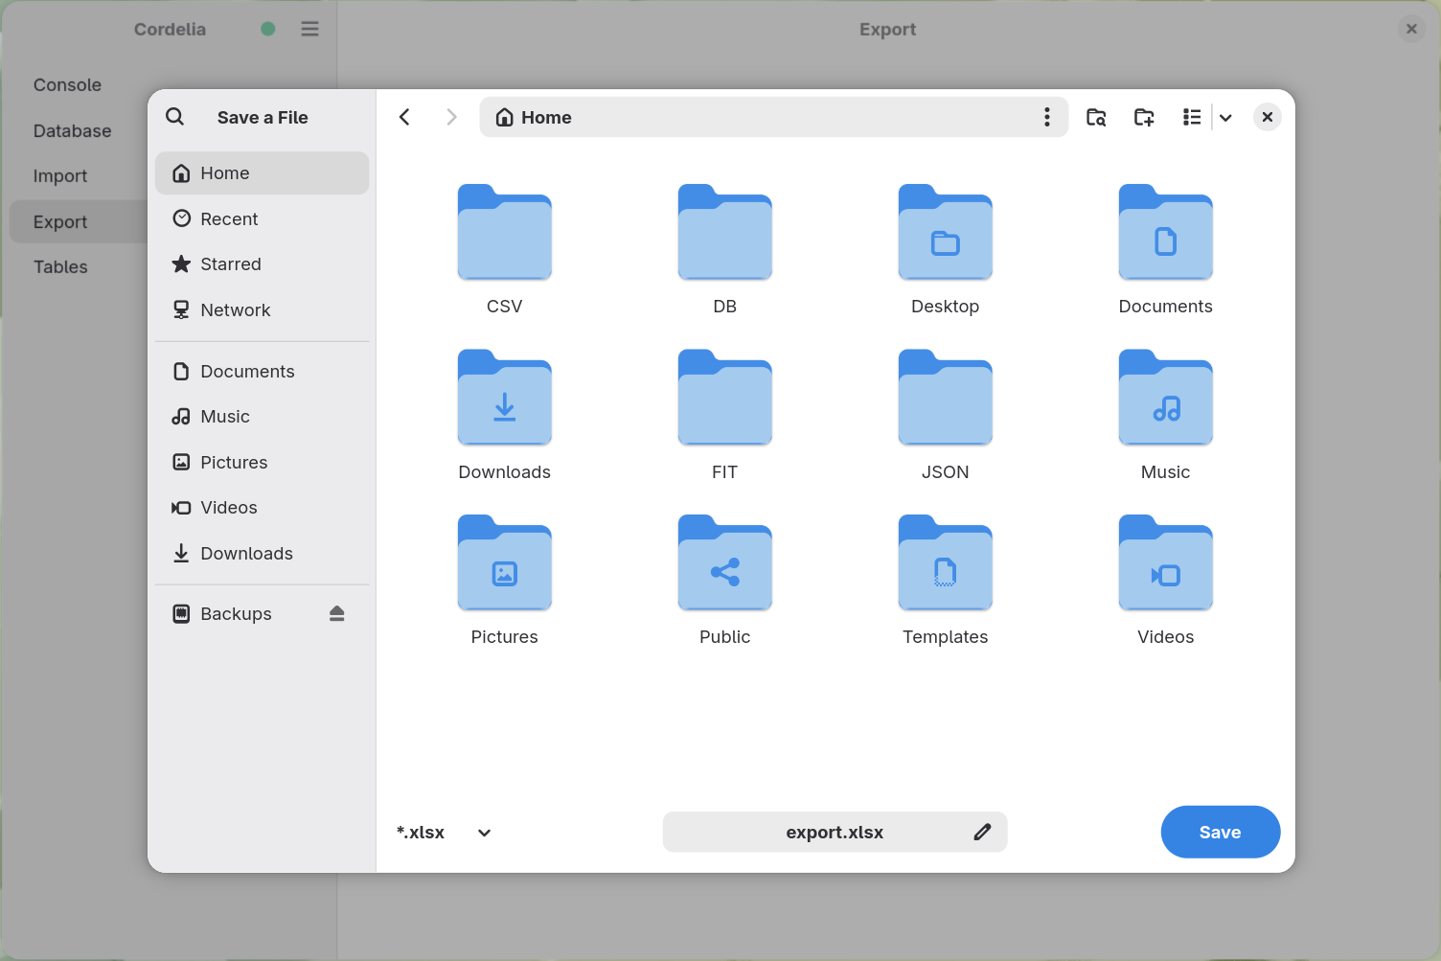Click the export.xlsx filename field

click(835, 832)
